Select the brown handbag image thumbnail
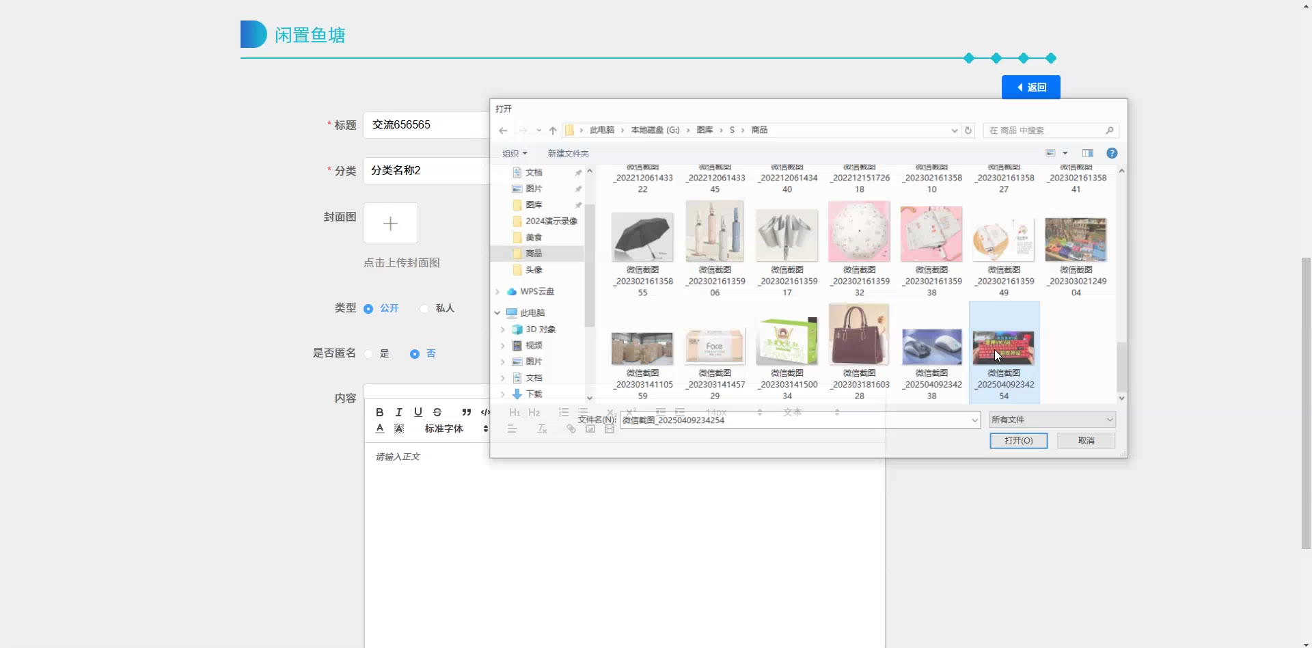The height and width of the screenshot is (648, 1312). click(859, 335)
